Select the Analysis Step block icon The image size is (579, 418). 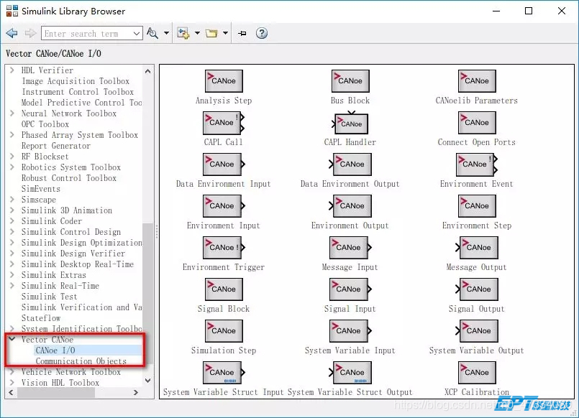pos(224,81)
